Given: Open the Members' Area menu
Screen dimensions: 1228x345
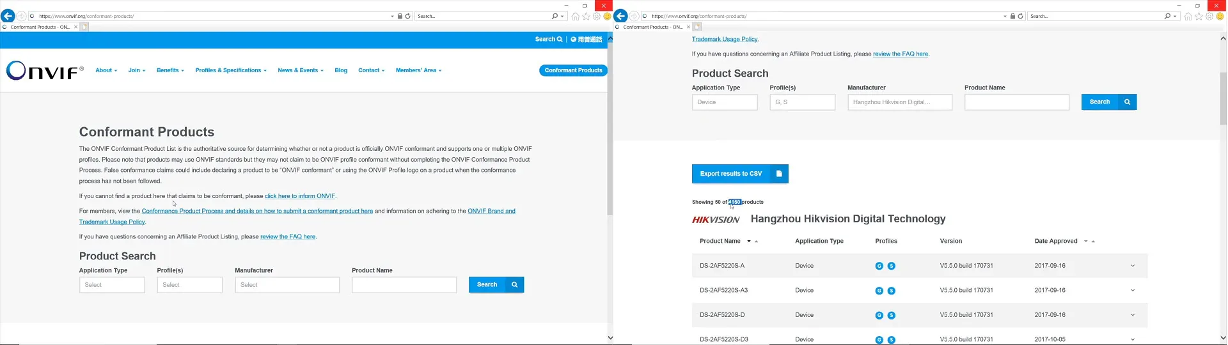Looking at the screenshot, I should click(x=419, y=70).
